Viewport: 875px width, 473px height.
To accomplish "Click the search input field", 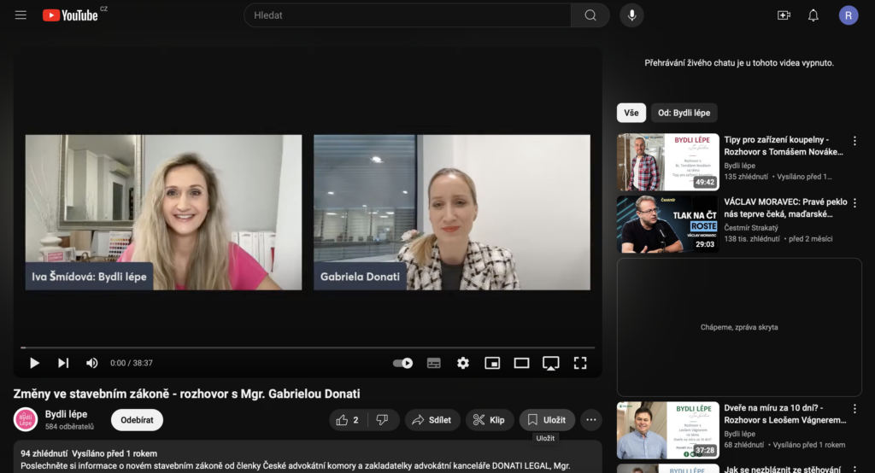I will (408, 15).
